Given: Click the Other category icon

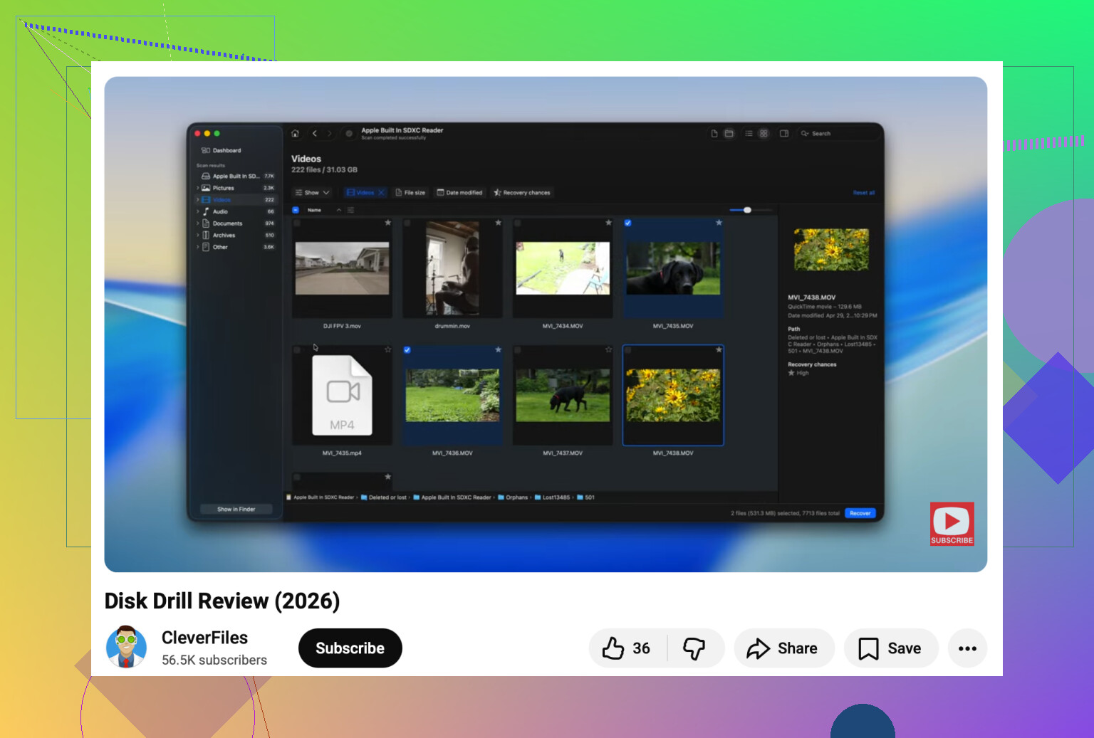Looking at the screenshot, I should click(x=206, y=247).
